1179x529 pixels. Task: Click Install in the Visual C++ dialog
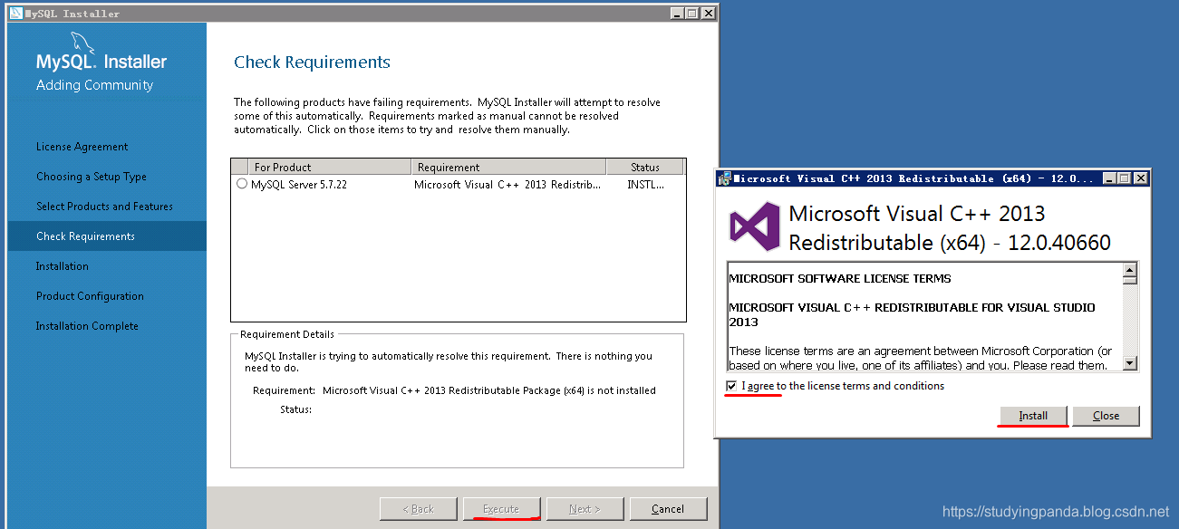click(x=1033, y=416)
